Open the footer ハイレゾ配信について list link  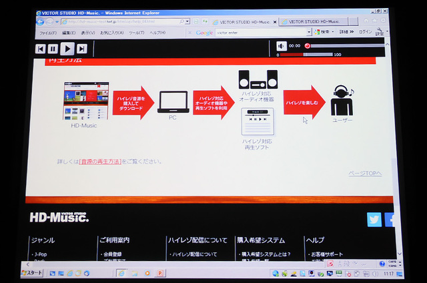pos(195,254)
